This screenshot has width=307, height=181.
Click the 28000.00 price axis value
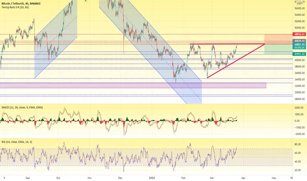tap(299, 99)
